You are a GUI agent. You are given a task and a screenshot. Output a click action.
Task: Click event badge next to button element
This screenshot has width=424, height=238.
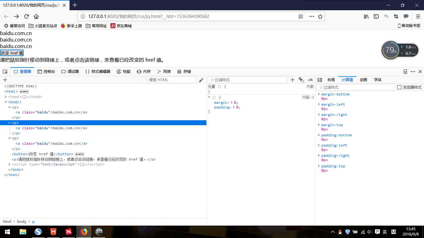tap(79, 154)
